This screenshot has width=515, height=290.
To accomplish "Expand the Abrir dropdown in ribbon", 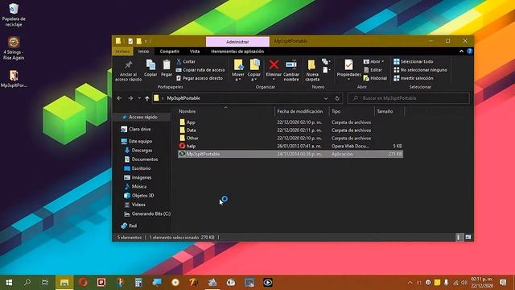I will [x=373, y=61].
